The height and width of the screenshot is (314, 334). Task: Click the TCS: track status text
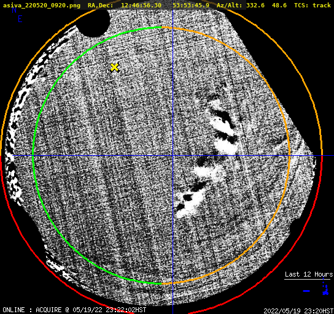point(313,6)
